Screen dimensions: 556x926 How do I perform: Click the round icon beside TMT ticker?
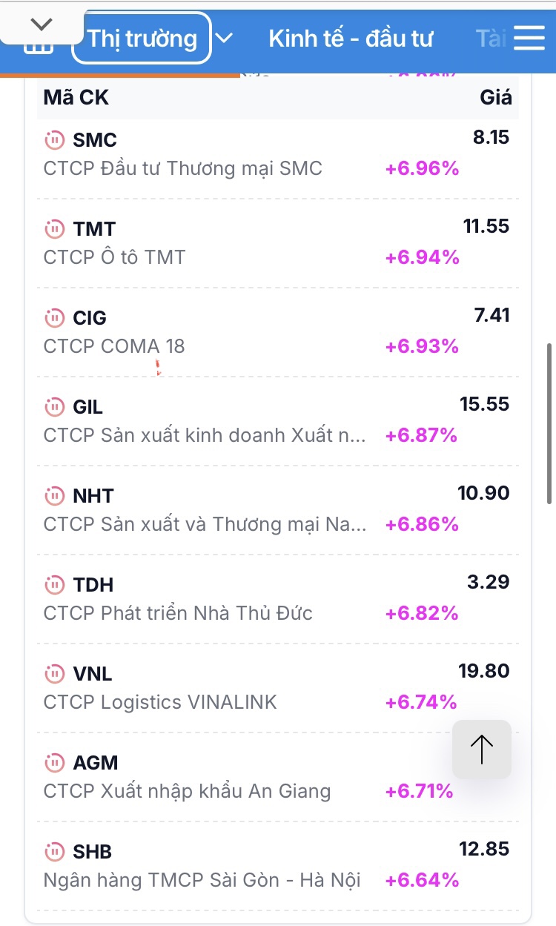click(x=54, y=229)
